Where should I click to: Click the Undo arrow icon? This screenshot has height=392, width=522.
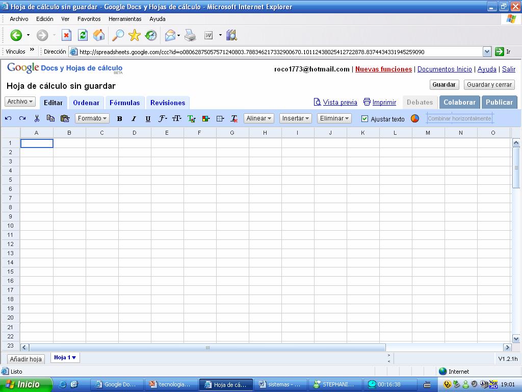pyautogui.click(x=9, y=118)
